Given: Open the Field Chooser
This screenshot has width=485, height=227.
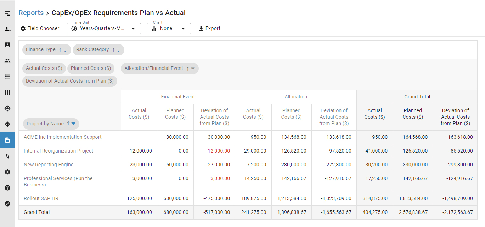Looking at the screenshot, I should click(40, 28).
